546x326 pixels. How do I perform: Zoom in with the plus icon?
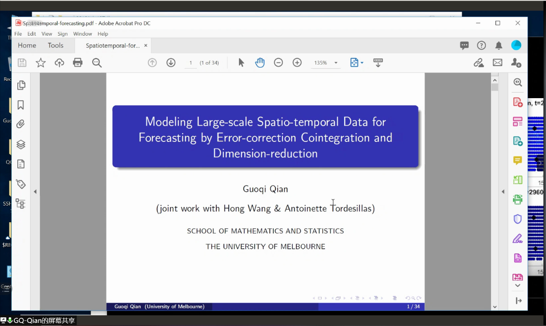pyautogui.click(x=297, y=63)
